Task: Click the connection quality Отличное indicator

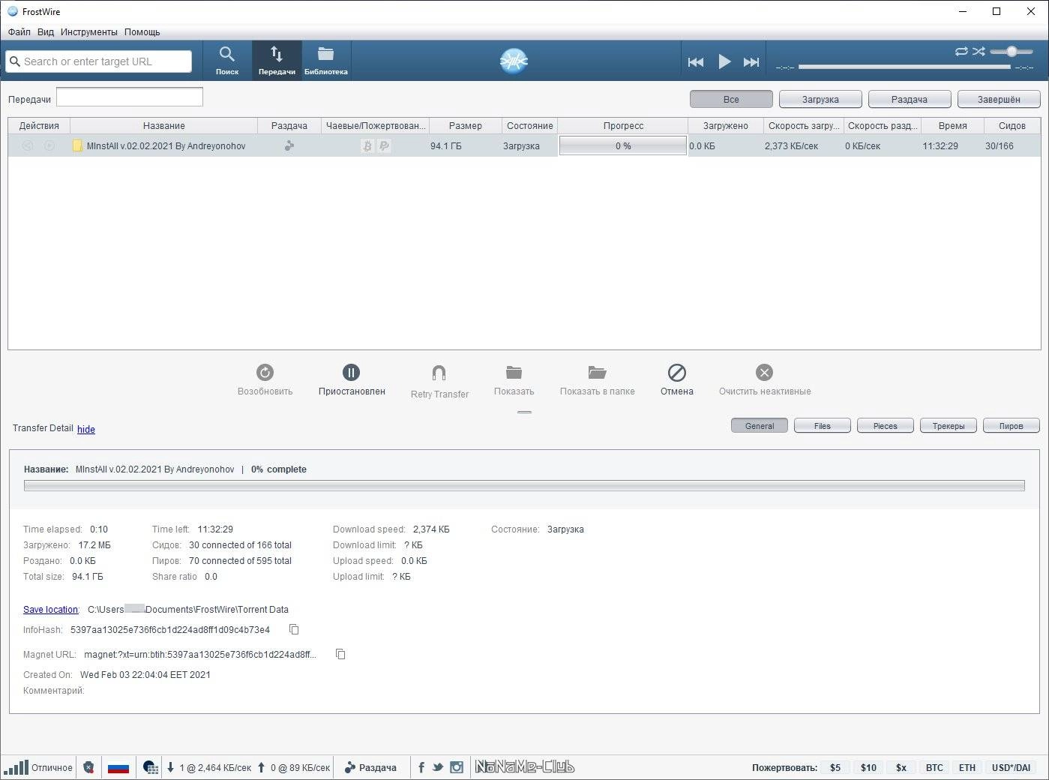Action: (39, 767)
